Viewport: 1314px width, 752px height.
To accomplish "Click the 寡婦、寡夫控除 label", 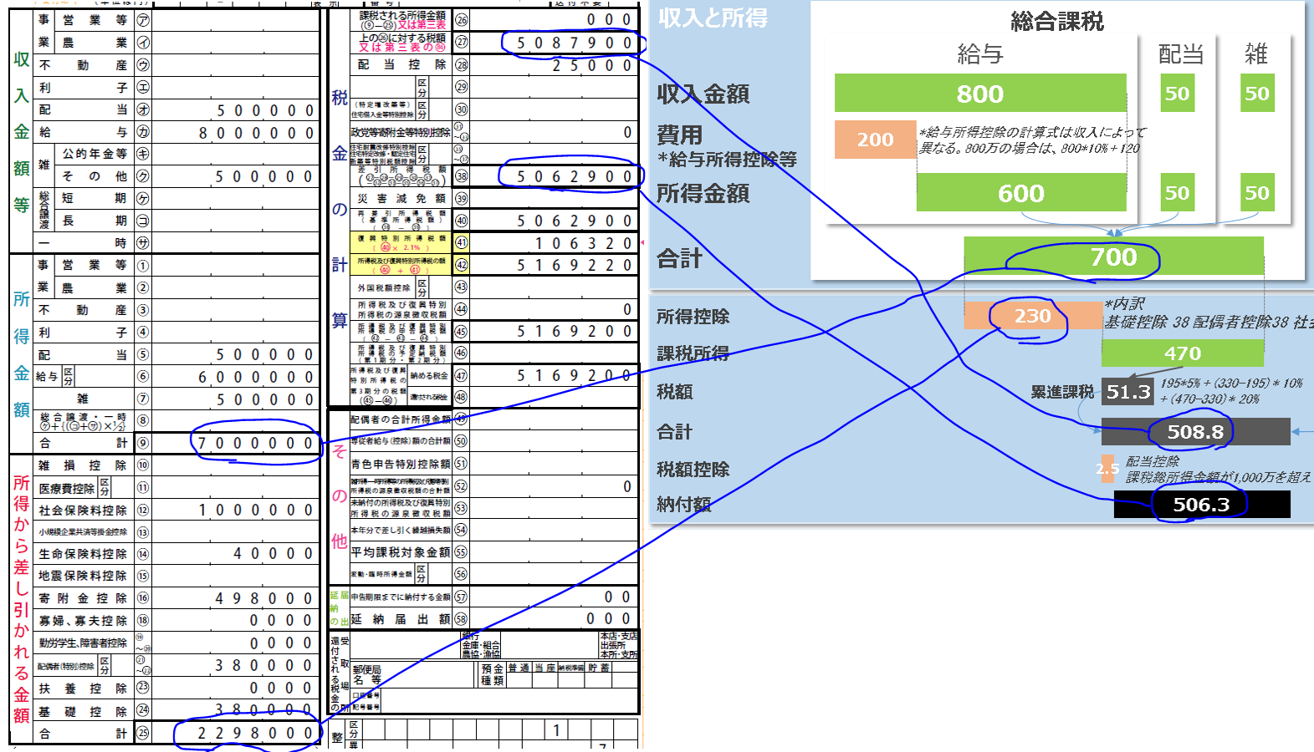I will 83,621.
